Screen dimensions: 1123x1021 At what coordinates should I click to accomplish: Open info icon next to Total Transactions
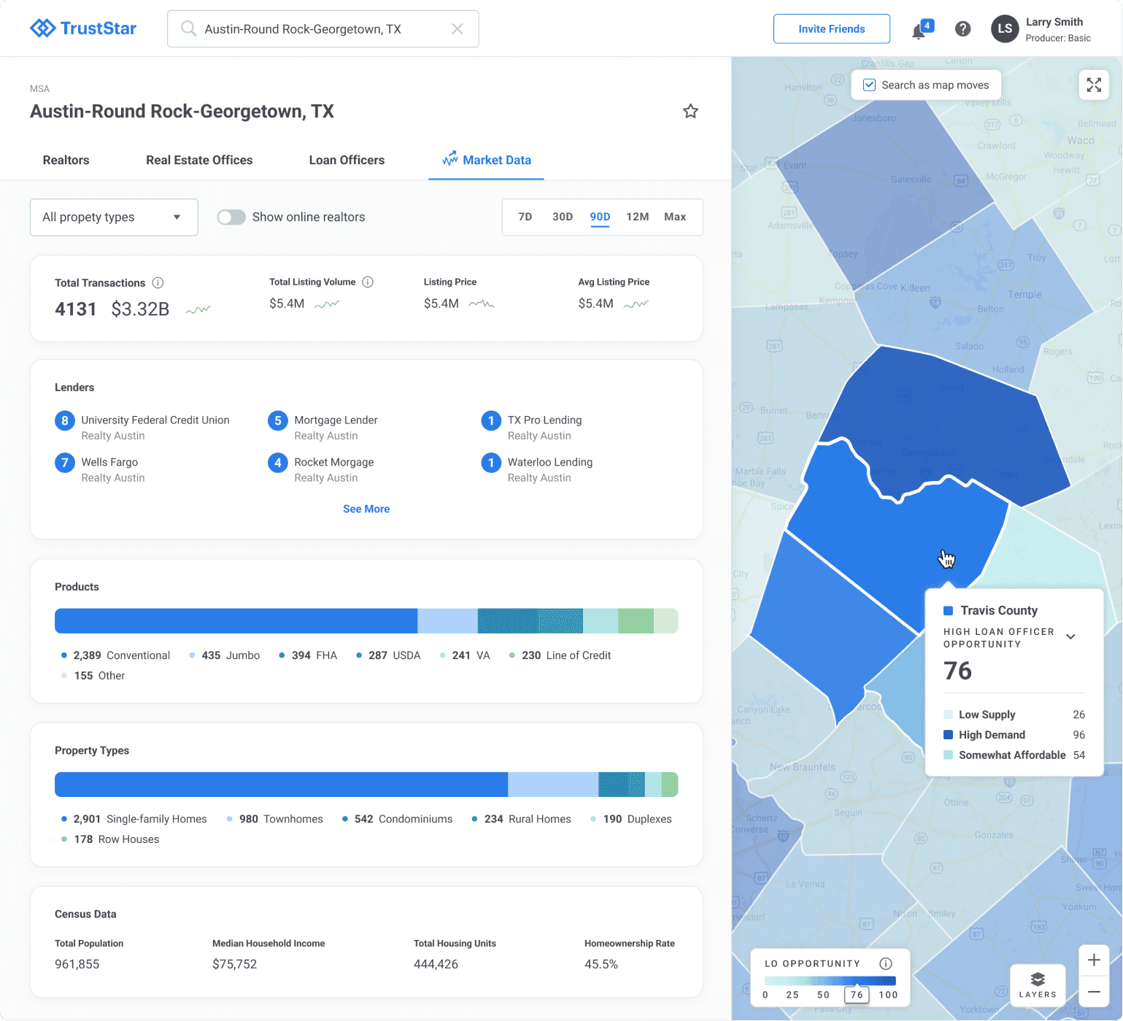(158, 282)
